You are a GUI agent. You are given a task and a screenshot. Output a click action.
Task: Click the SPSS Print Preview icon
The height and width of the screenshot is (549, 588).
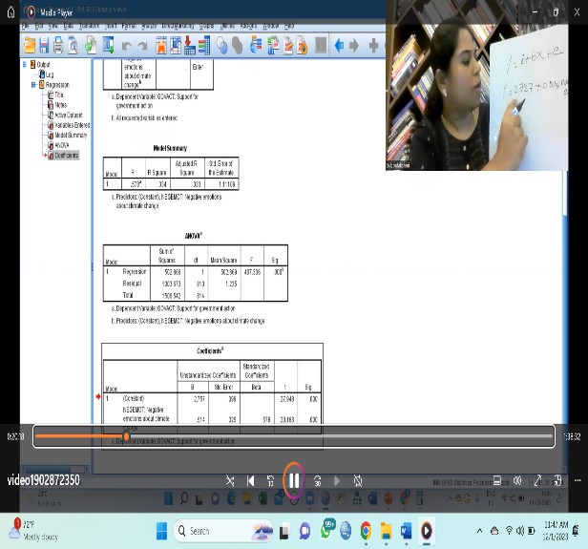click(x=73, y=46)
